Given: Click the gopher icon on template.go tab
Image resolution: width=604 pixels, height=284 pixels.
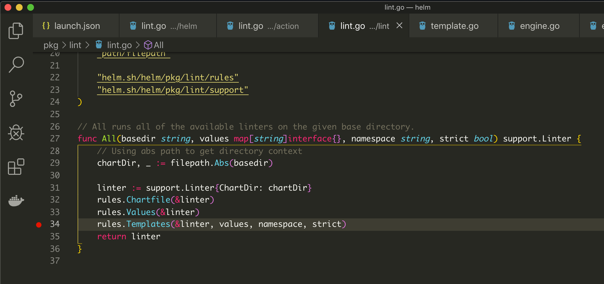Looking at the screenshot, I should 422,26.
